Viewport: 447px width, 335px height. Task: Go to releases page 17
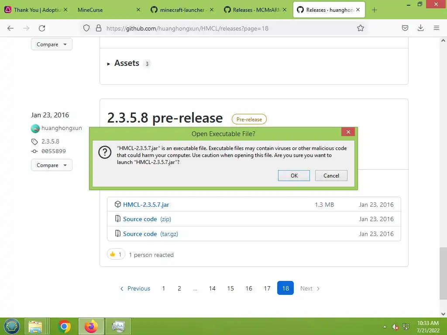coord(267,288)
